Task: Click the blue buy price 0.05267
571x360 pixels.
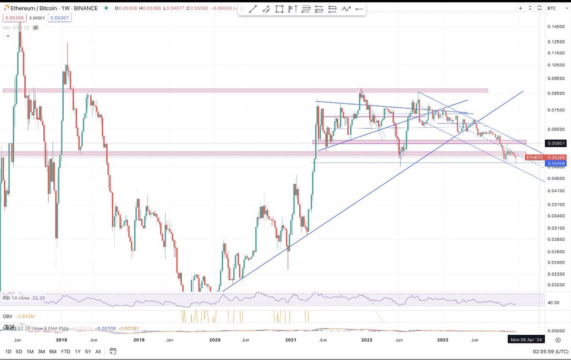Action: tap(59, 18)
